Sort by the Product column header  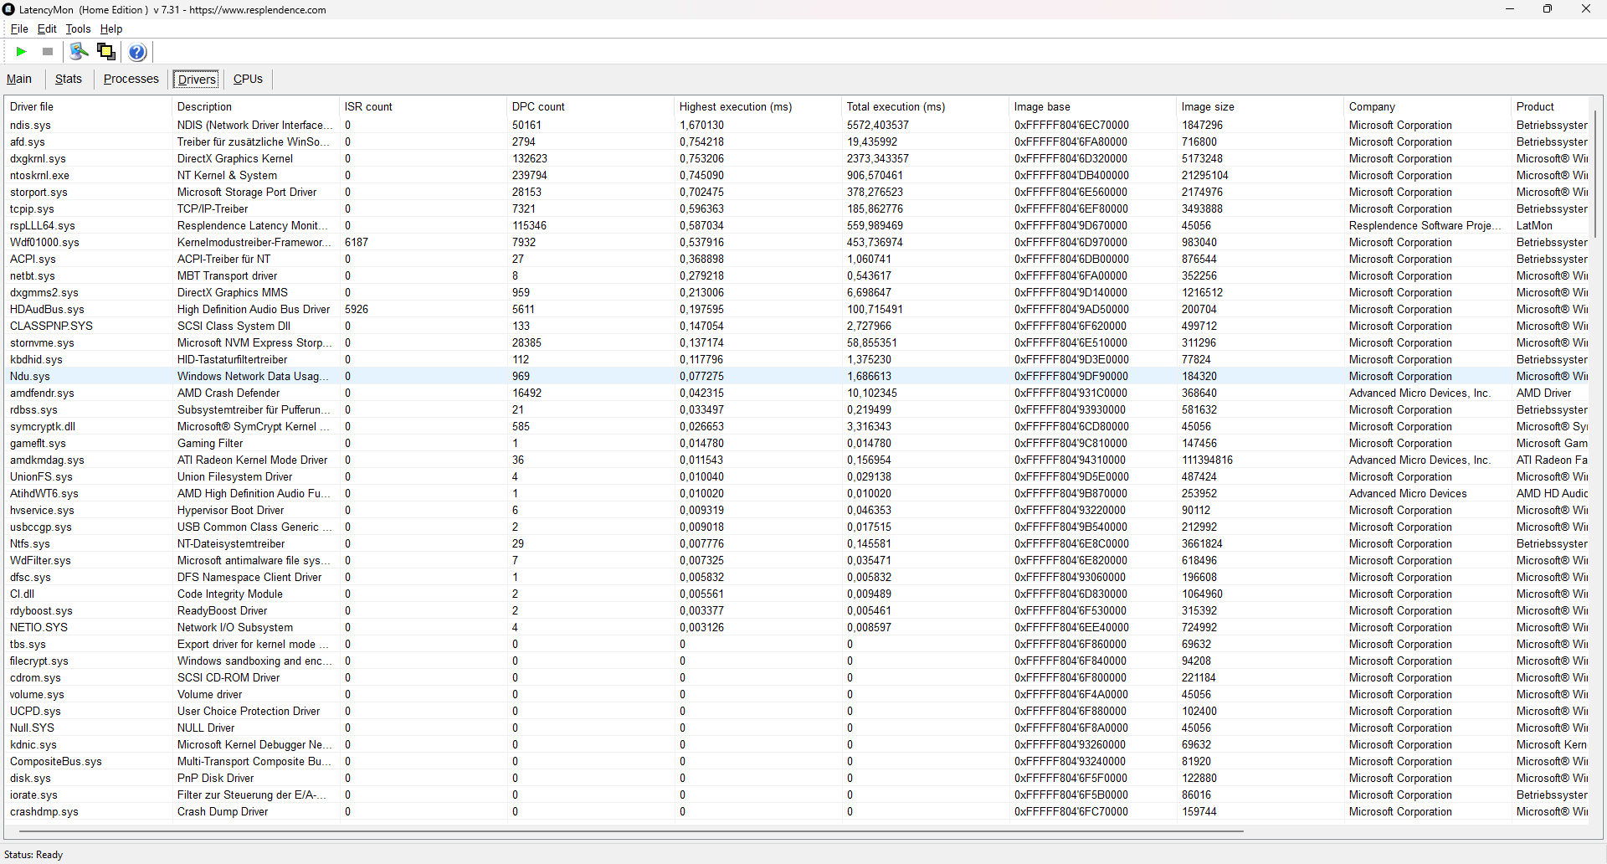click(1550, 106)
